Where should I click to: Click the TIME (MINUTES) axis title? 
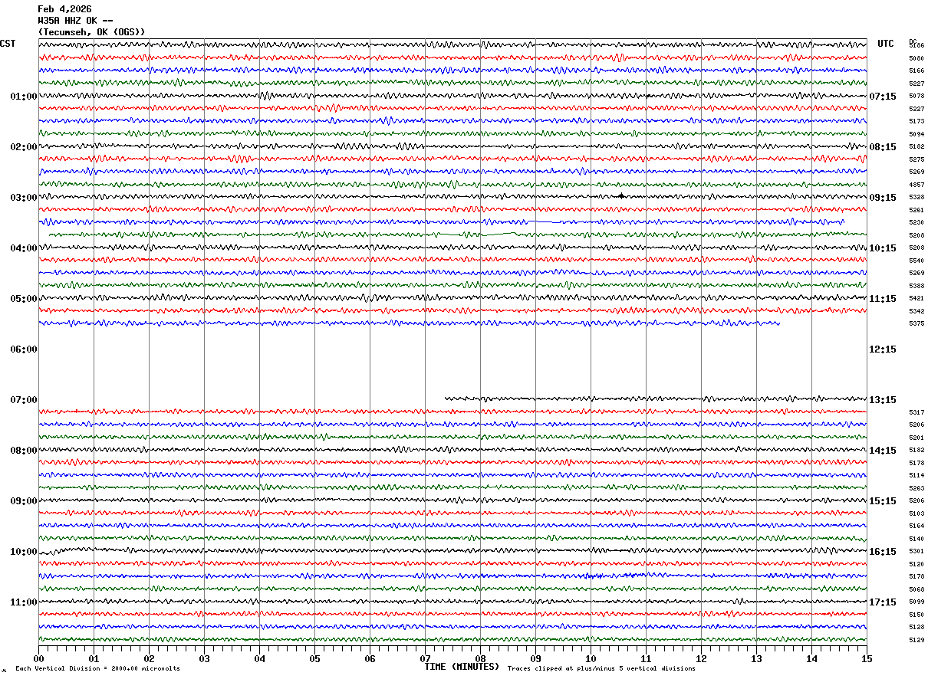[x=462, y=667]
